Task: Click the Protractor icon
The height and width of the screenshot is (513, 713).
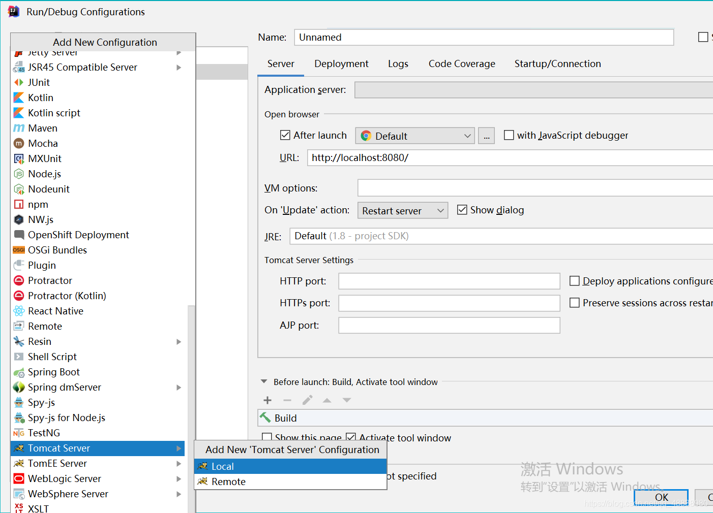Action: [x=19, y=280]
